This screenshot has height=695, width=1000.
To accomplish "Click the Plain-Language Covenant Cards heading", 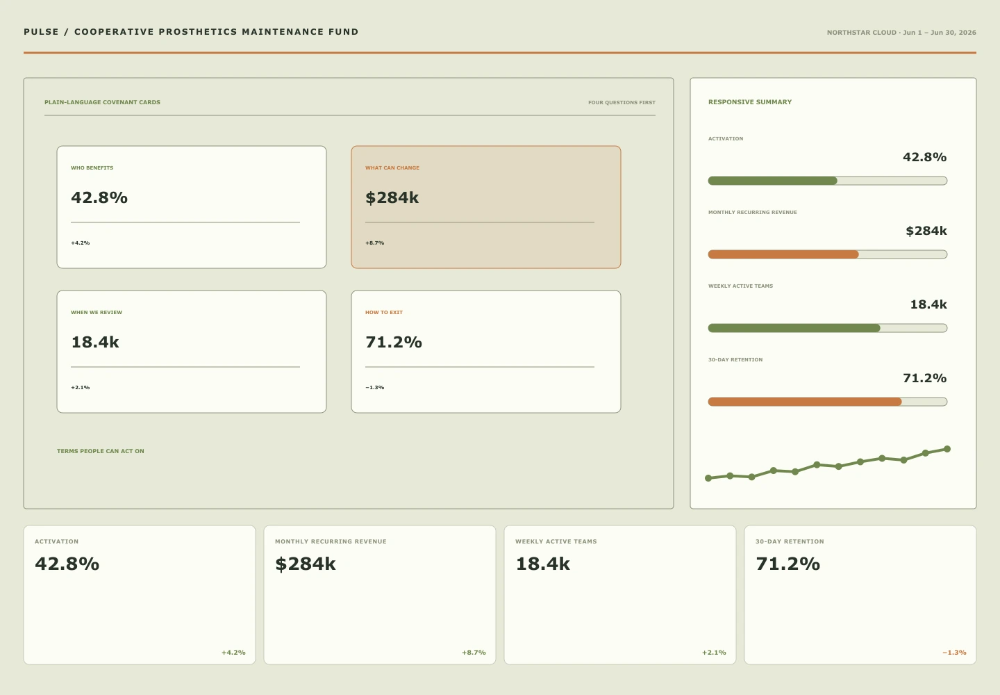I will (102, 102).
